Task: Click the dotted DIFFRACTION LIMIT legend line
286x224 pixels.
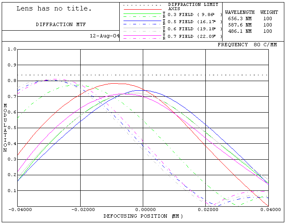Action: [x=143, y=5]
